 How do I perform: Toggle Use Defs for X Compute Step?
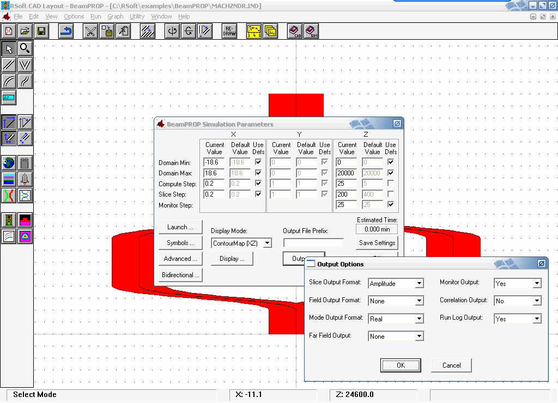pyautogui.click(x=258, y=183)
